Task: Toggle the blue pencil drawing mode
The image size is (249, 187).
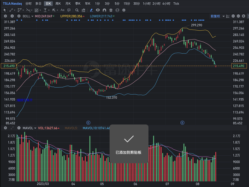Action: coord(91,10)
